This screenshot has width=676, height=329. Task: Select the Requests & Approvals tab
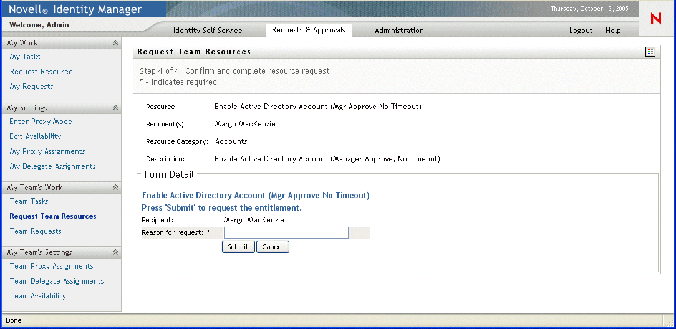tap(308, 30)
